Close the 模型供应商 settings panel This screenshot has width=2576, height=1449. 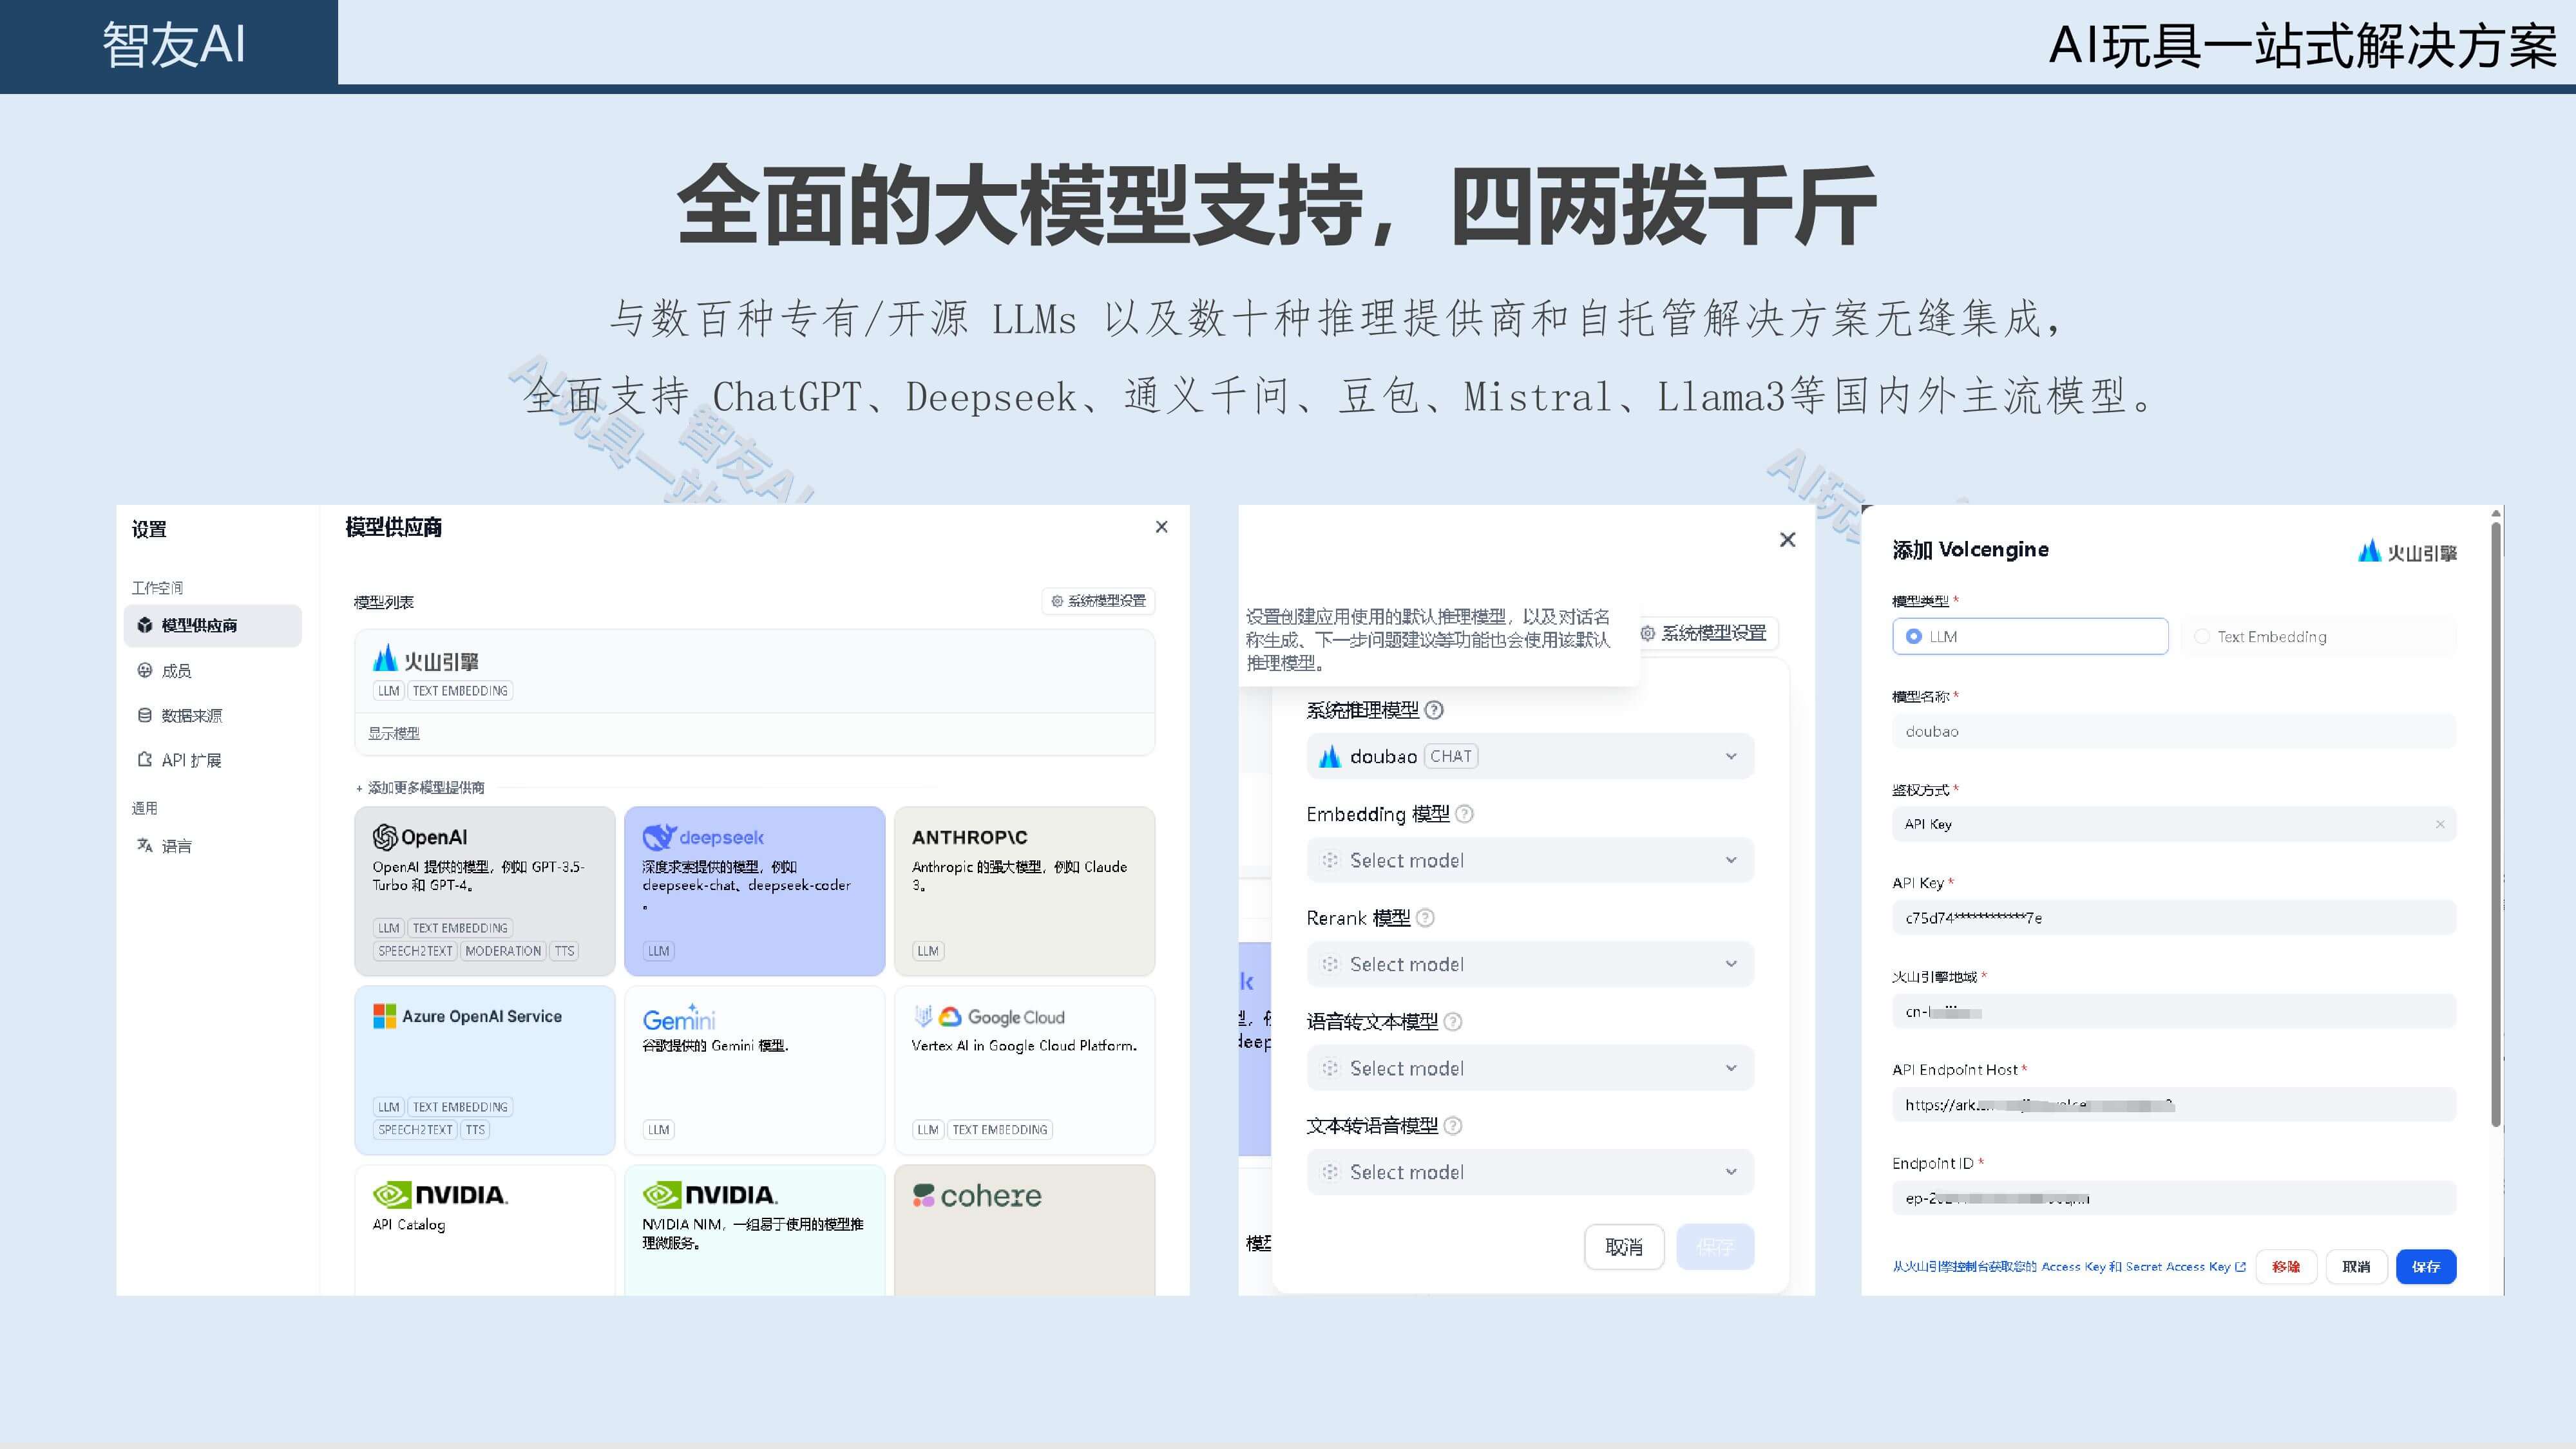pyautogui.click(x=1161, y=527)
